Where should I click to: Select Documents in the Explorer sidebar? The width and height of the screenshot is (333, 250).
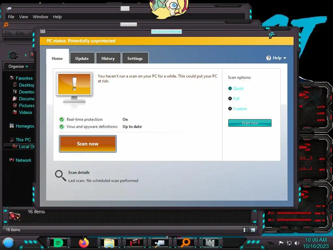(x=26, y=99)
